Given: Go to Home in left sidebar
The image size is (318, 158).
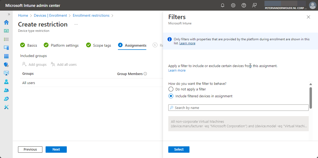Looking at the screenshot, I should click(6, 22).
